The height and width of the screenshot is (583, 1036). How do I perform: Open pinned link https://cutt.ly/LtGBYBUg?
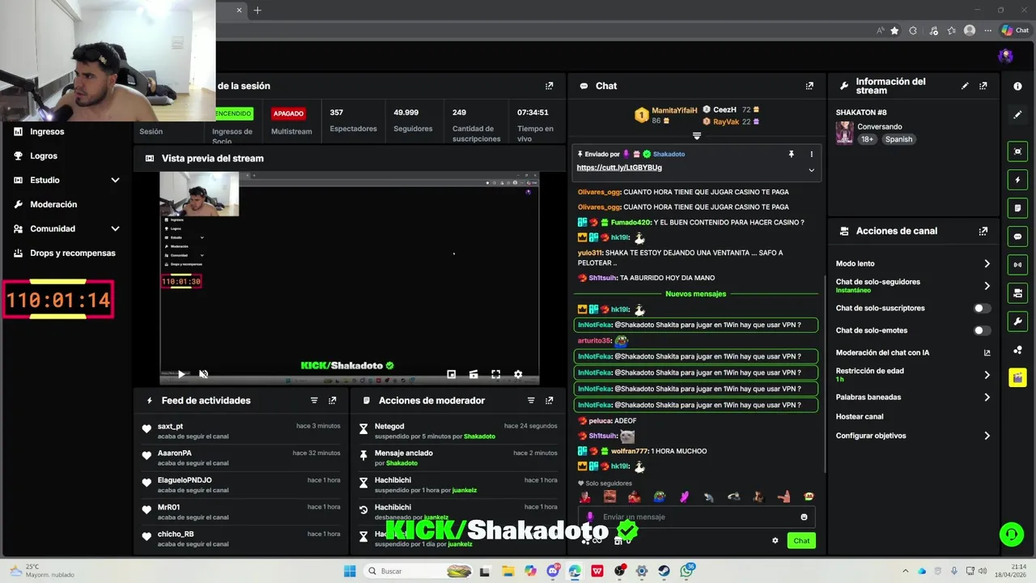point(619,168)
